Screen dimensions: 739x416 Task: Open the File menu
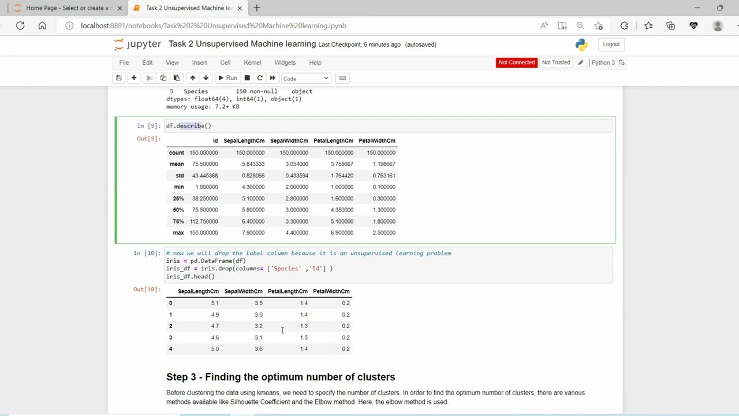pyautogui.click(x=124, y=62)
